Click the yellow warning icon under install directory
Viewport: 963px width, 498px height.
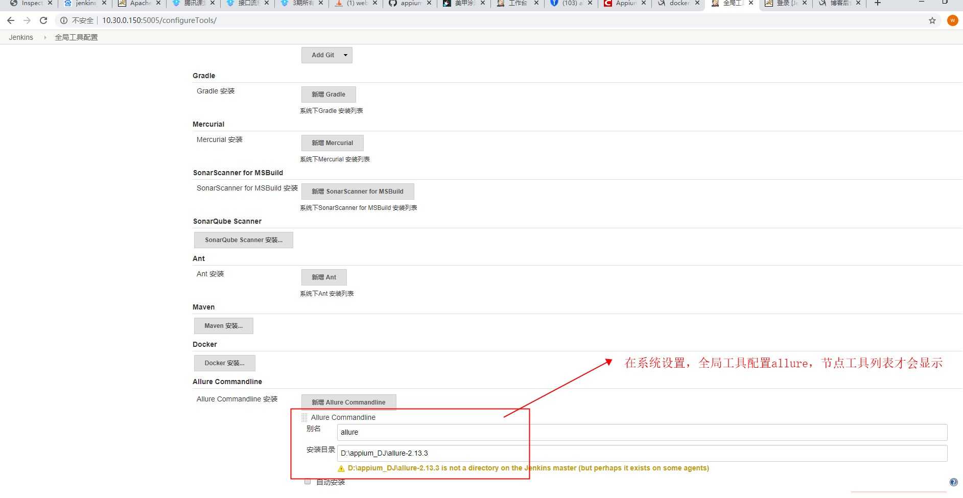tap(341, 468)
